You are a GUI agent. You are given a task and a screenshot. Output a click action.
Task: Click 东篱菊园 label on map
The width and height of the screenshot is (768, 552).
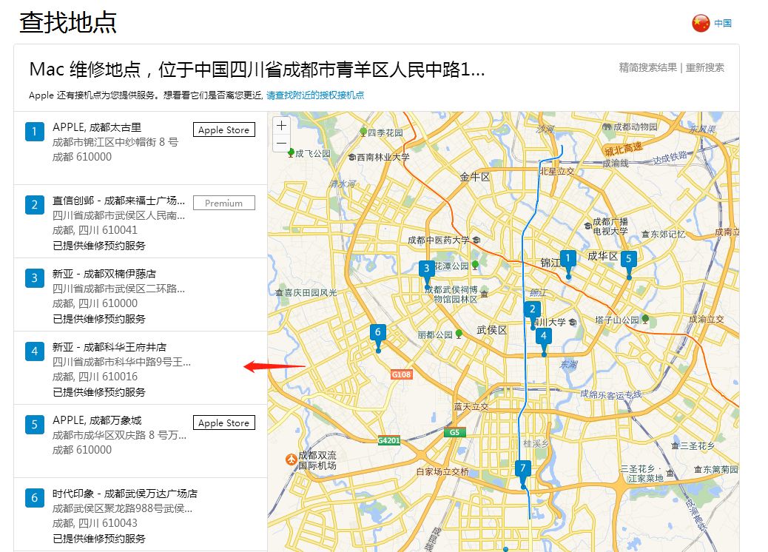720,469
